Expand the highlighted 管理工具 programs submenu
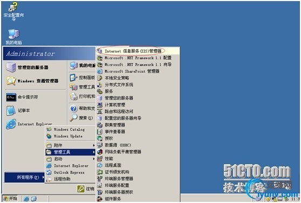301x203 pixels. 70,152
